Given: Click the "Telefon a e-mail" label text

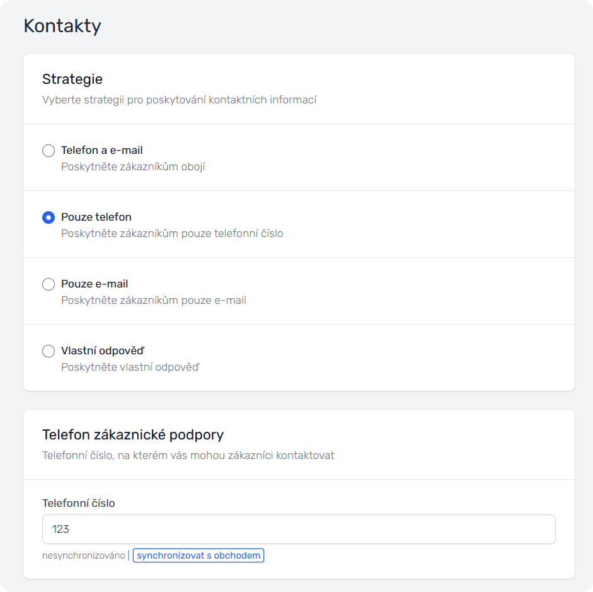Looking at the screenshot, I should (x=101, y=151).
